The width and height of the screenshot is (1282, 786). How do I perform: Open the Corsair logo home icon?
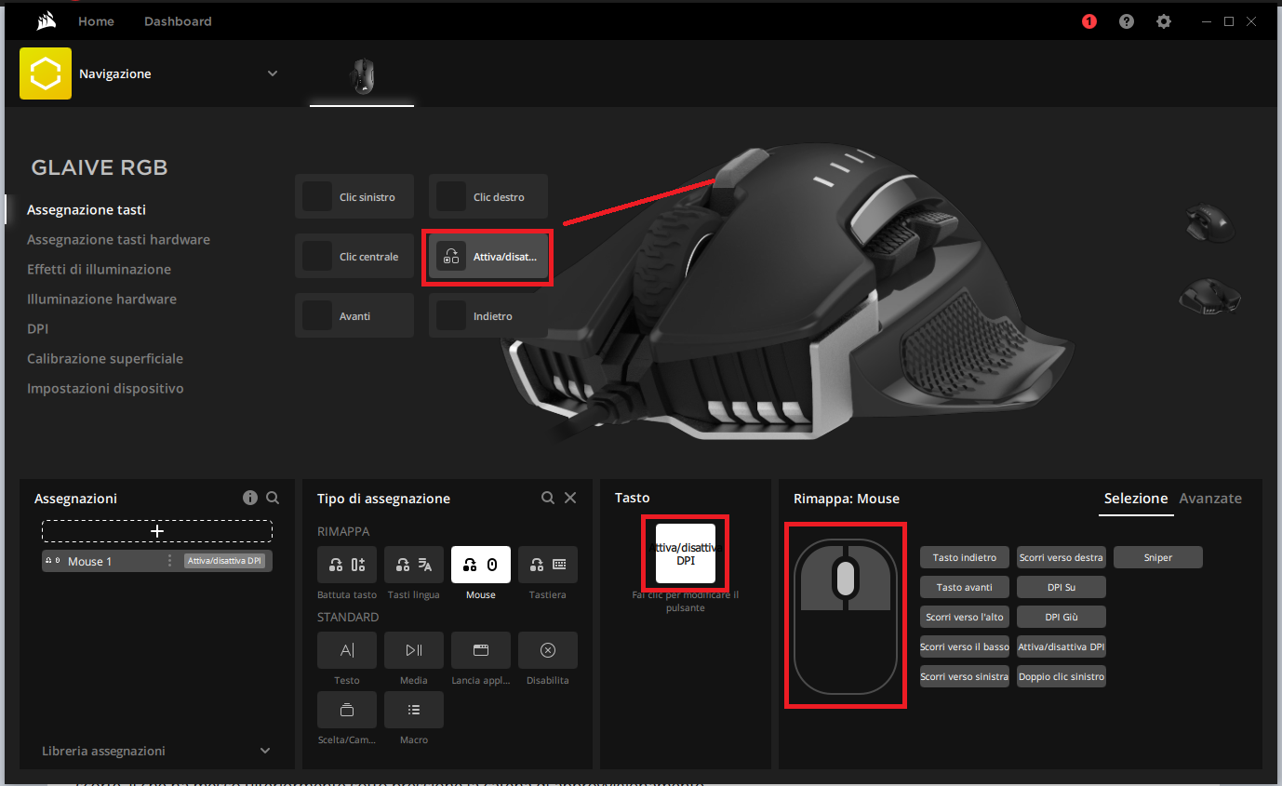point(47,21)
